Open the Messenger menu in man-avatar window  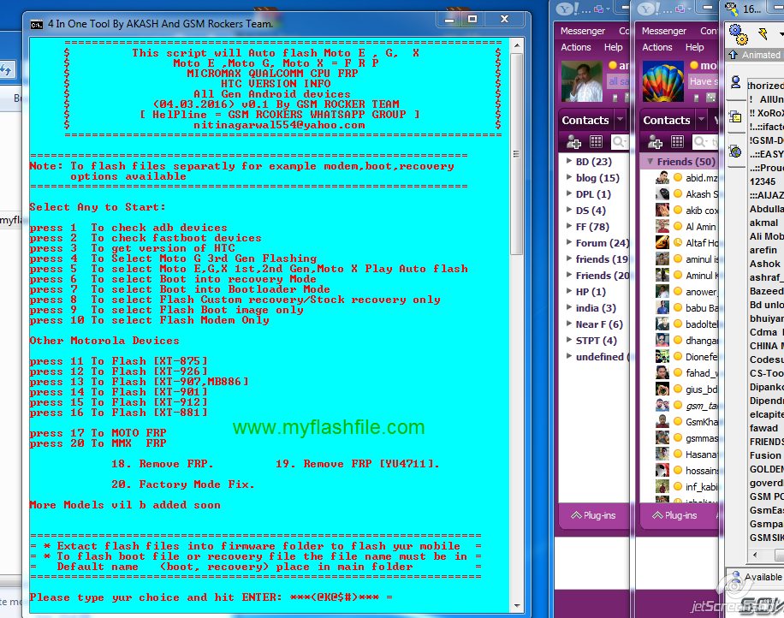pyautogui.click(x=583, y=31)
